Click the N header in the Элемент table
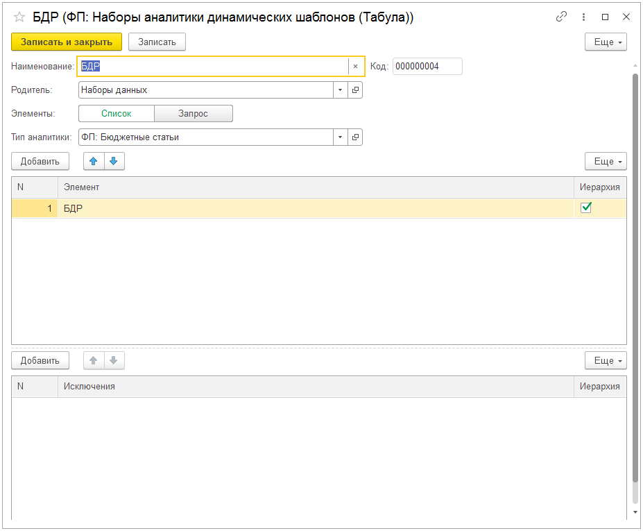The width and height of the screenshot is (643, 531). pyautogui.click(x=35, y=187)
